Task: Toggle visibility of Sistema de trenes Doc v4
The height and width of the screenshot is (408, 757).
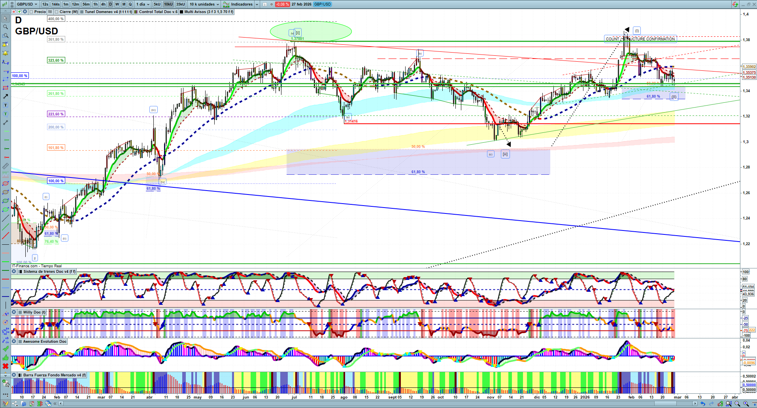Action: 14,272
